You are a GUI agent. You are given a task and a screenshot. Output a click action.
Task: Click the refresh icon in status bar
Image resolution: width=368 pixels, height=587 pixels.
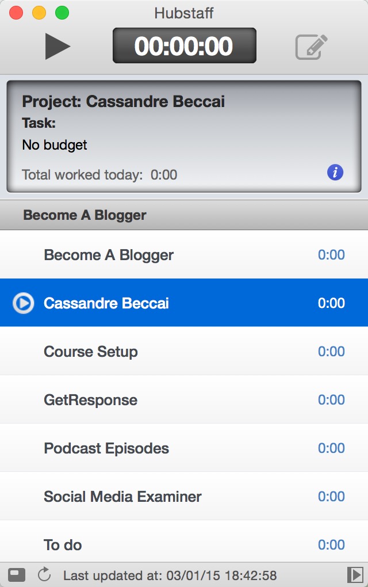click(44, 574)
